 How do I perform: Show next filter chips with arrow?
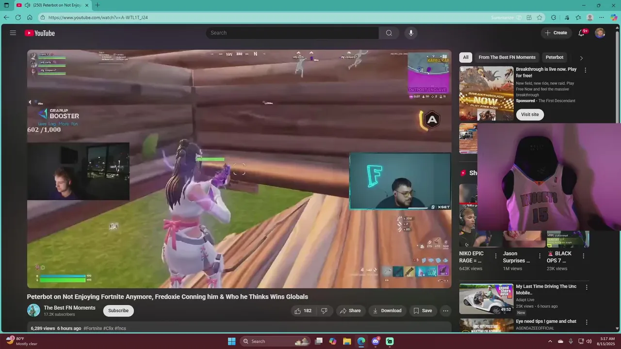(581, 58)
